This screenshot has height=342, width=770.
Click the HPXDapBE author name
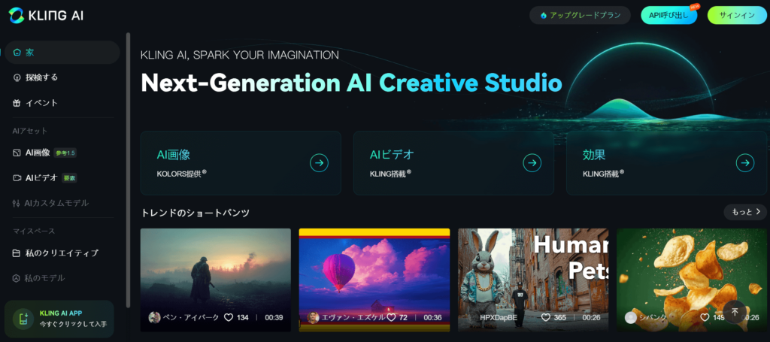499,317
